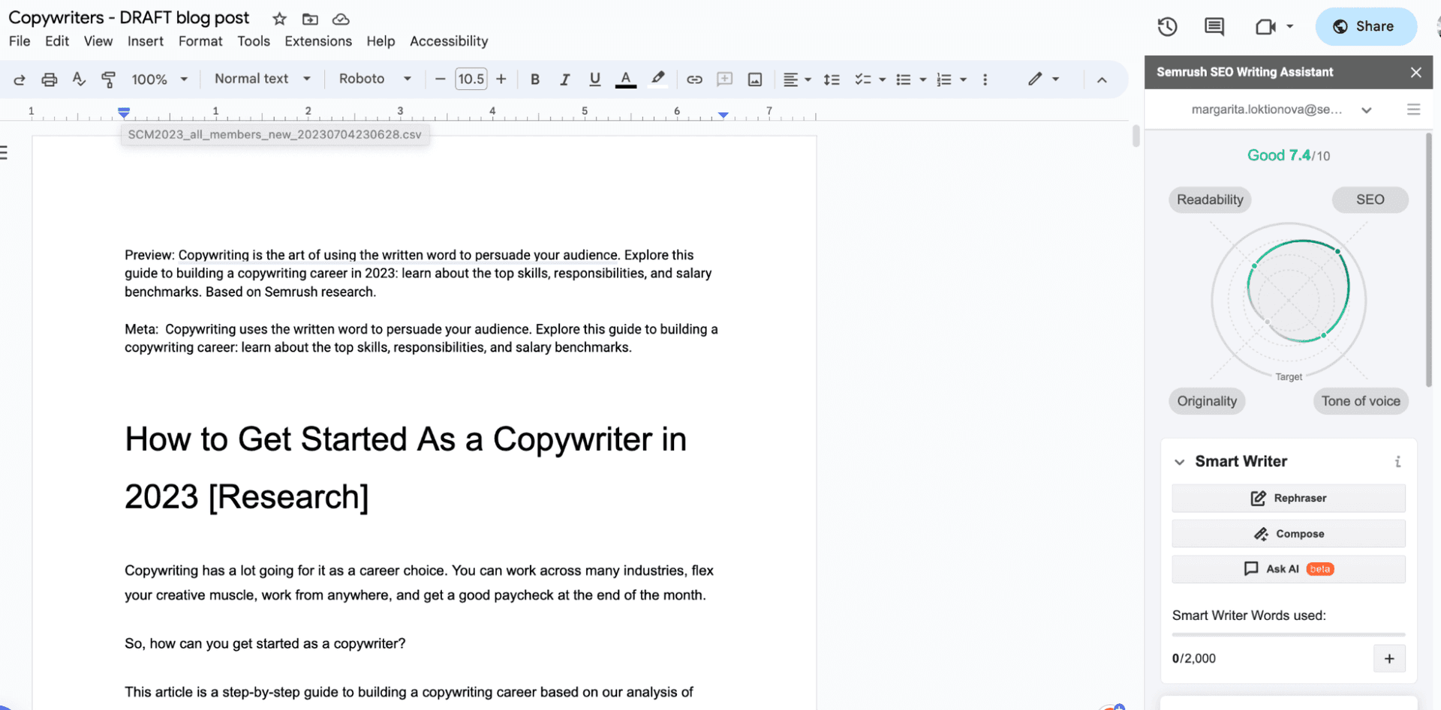Screen dimensions: 1441x710
Task: Click the text alignment icon
Action: [x=790, y=79]
